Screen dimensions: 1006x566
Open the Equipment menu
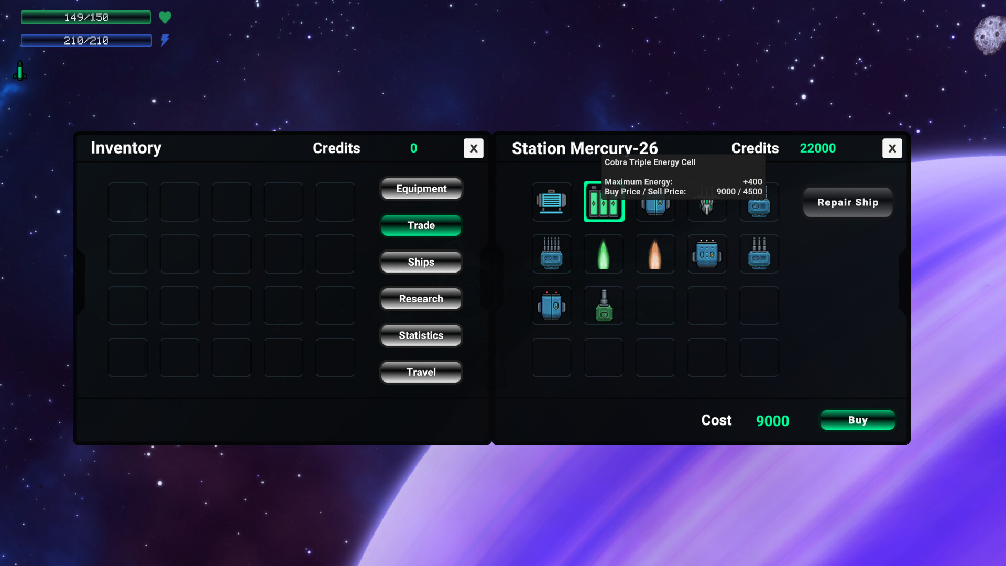[x=421, y=189]
